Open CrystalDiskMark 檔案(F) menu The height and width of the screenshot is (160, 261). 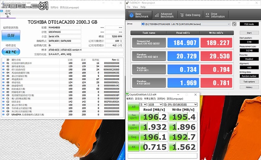coord(130,99)
